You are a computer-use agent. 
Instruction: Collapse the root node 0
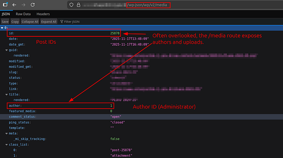click(x=2, y=28)
